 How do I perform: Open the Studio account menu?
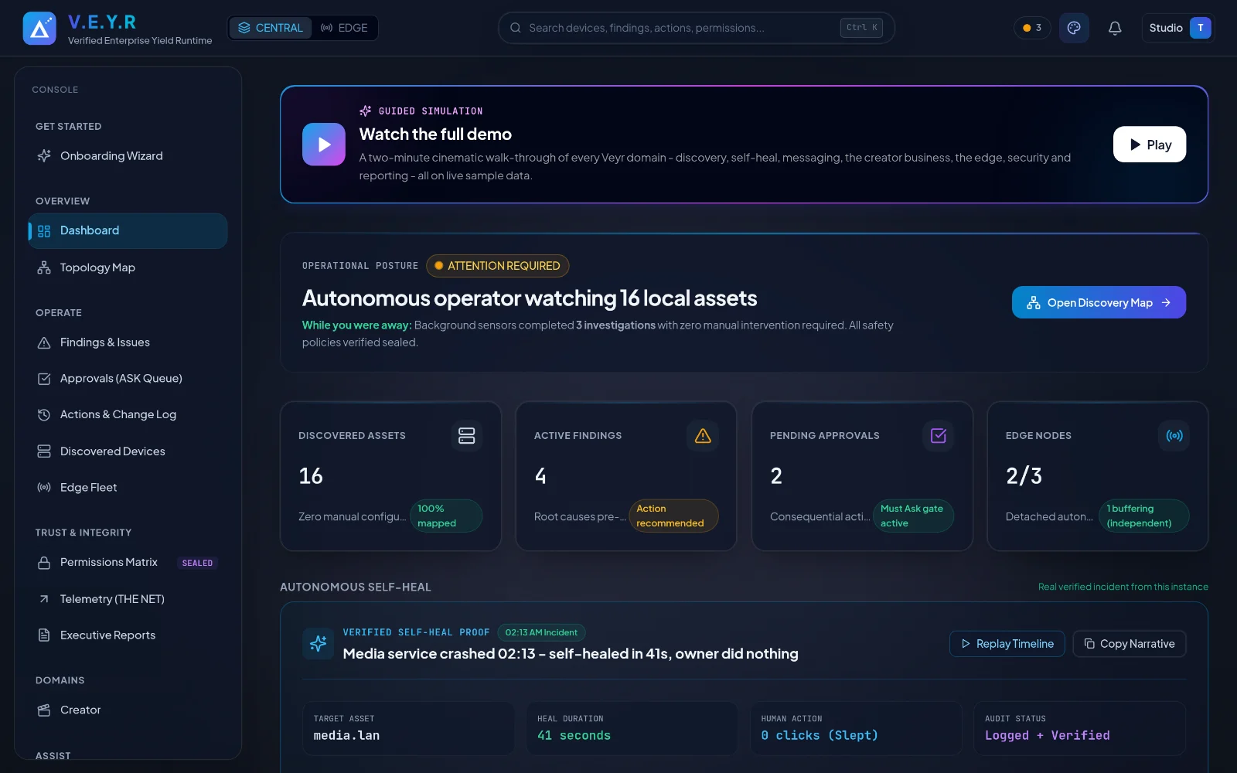click(x=1178, y=28)
